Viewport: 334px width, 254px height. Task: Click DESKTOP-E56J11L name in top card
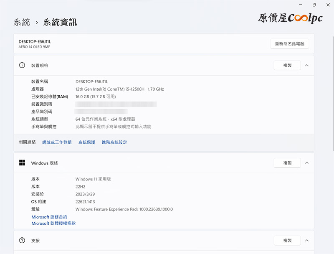pyautogui.click(x=35, y=41)
